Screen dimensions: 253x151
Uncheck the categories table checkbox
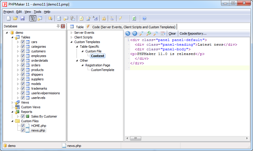pos(23,47)
